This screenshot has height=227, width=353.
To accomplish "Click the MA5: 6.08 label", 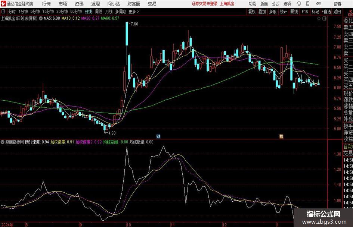I will point(52,18).
